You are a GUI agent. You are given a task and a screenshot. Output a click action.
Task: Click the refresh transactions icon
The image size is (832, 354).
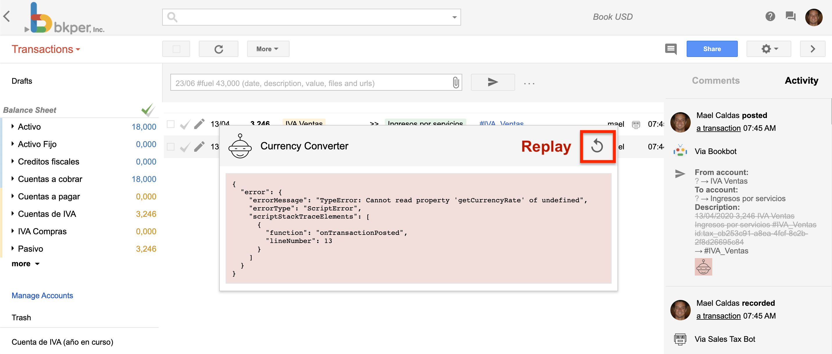220,49
